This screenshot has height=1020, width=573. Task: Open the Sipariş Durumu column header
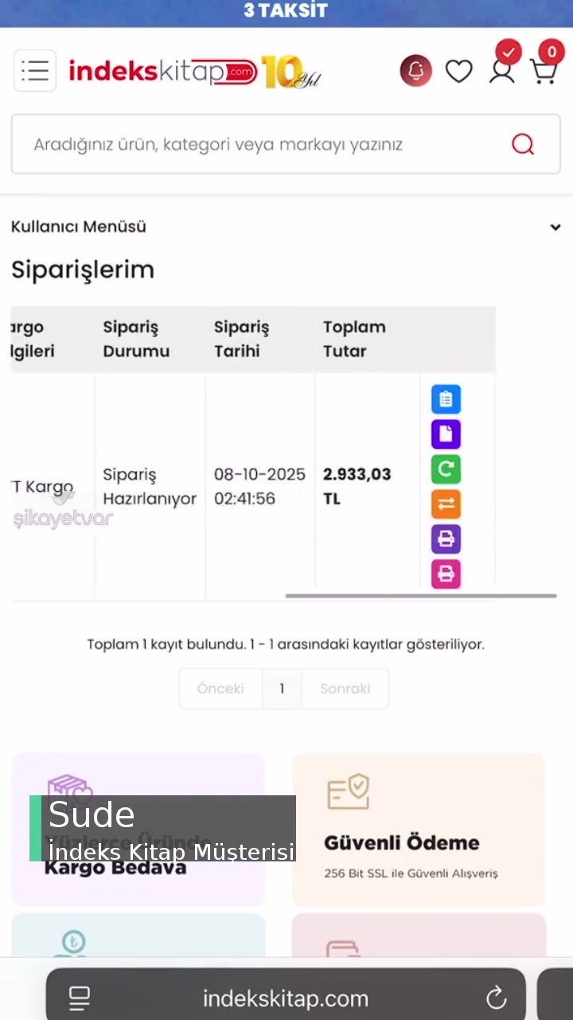pos(136,339)
